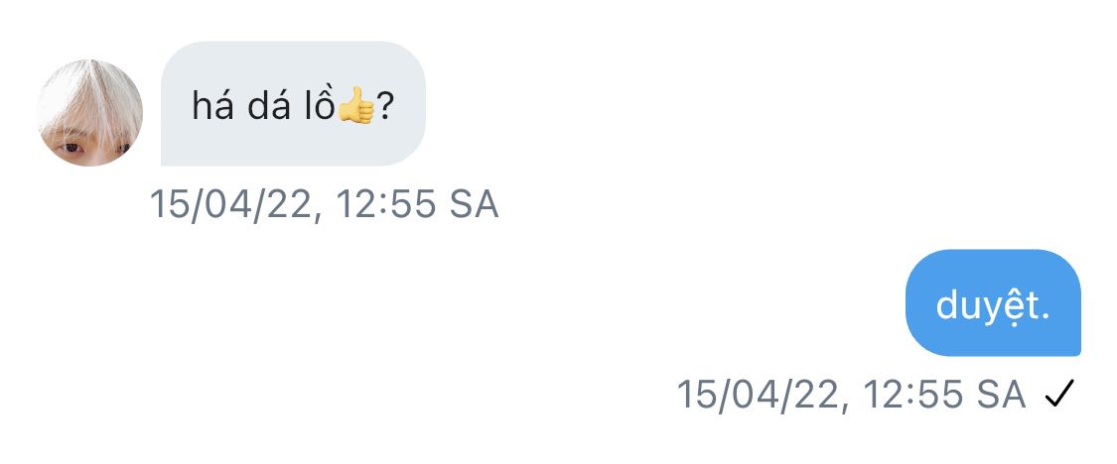Click the date 15/04/22 under the gray bubble

pos(230,205)
